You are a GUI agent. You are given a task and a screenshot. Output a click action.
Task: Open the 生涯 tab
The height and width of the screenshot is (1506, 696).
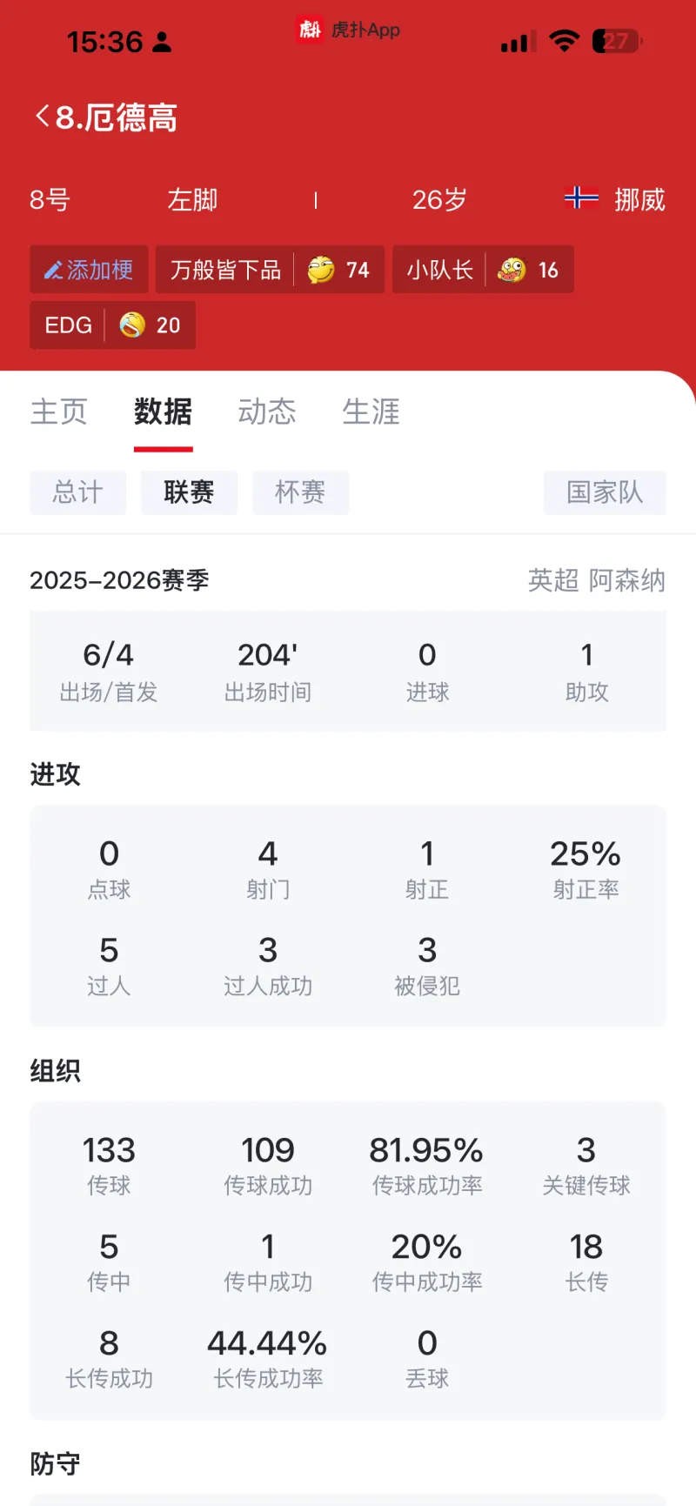371,412
